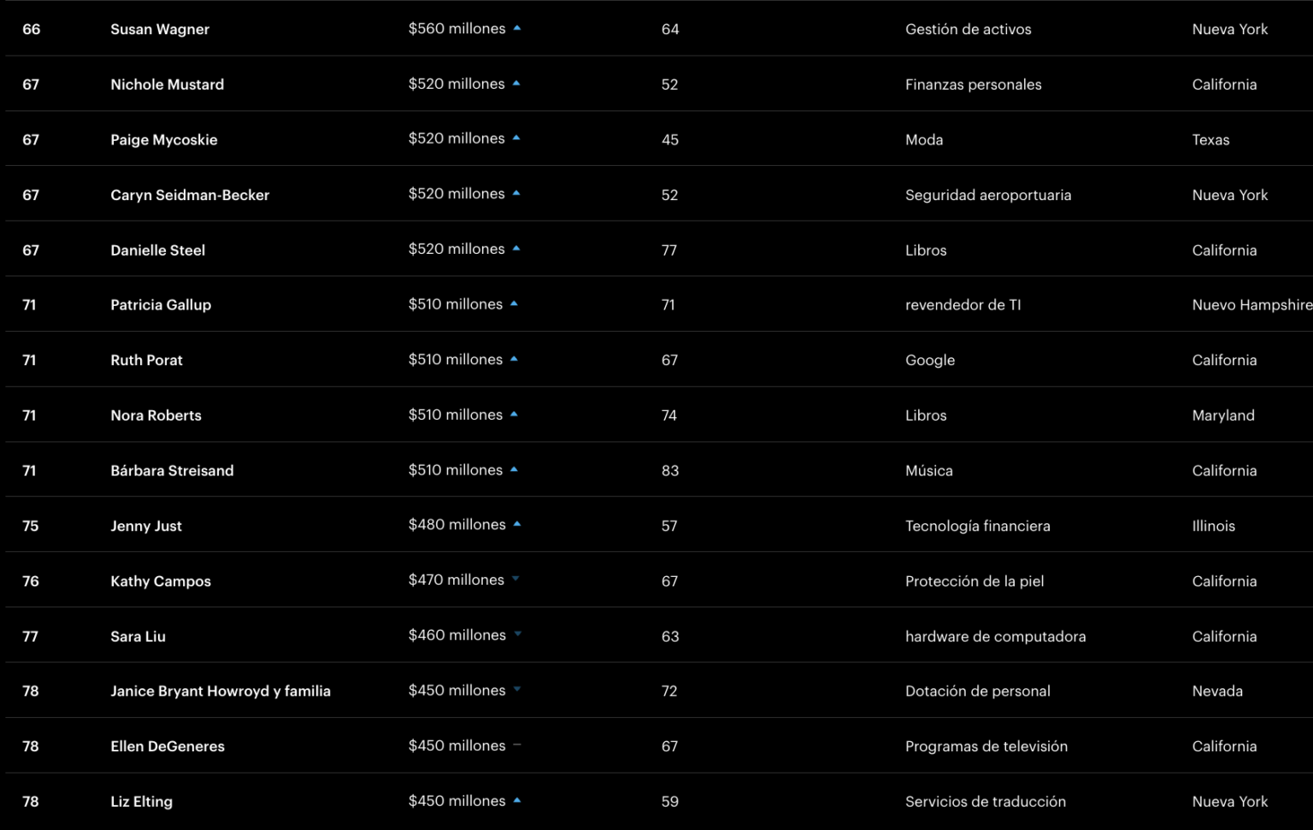This screenshot has height=830, width=1313.
Task: Open Patricia Gallup's profile
Action: point(161,305)
